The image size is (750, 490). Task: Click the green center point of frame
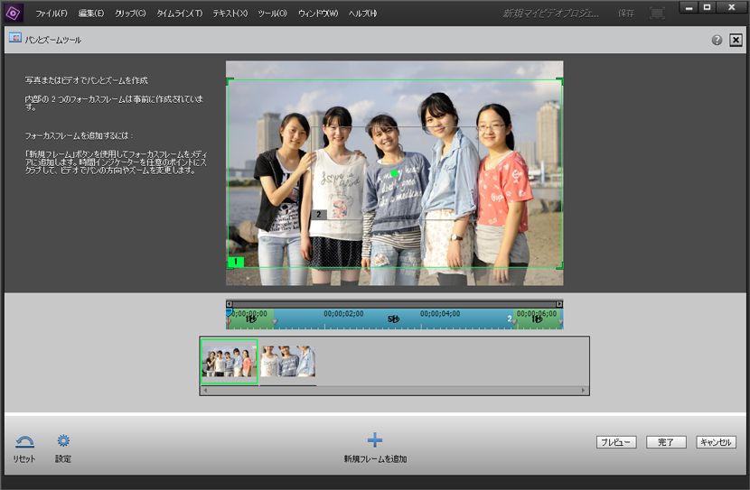point(394,173)
